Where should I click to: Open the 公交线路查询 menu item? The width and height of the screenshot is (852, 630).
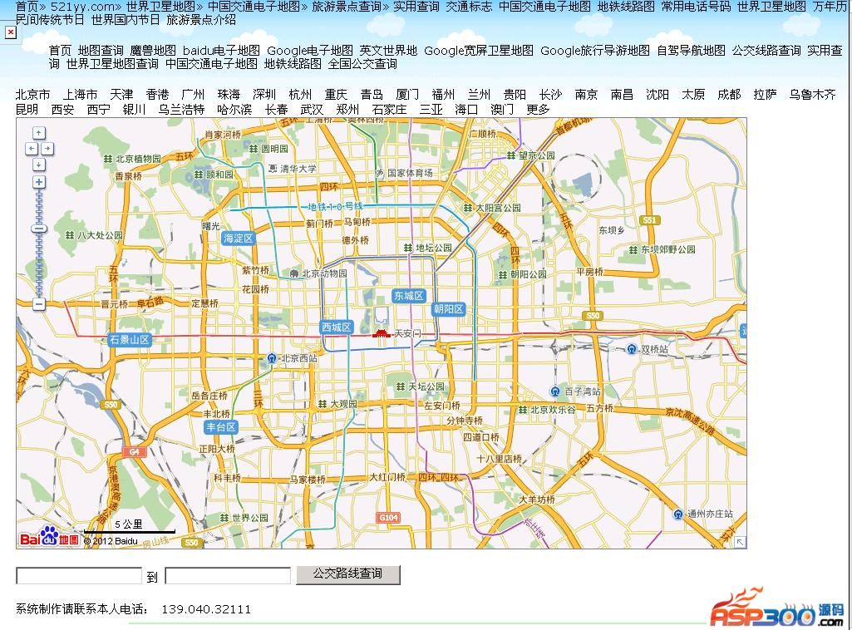pos(766,51)
